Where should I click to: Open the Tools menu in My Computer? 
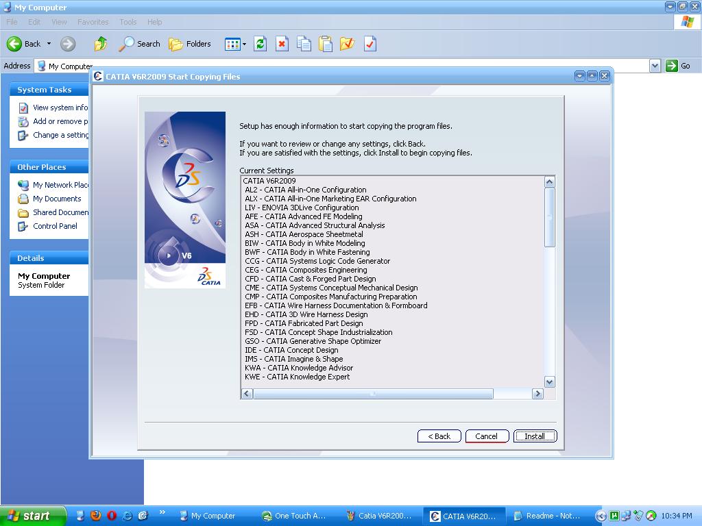128,22
